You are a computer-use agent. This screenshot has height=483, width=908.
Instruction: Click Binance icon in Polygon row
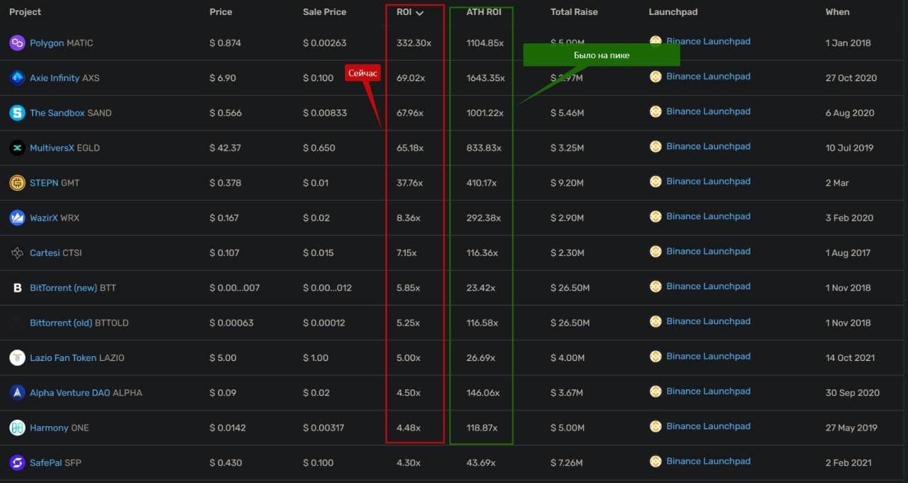pos(655,42)
